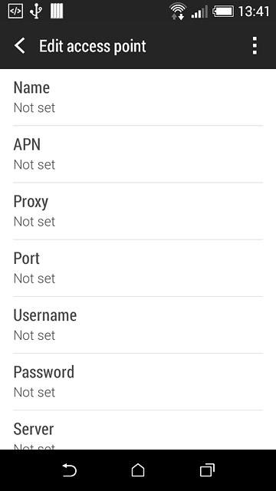Tap the Edit access point title
The width and height of the screenshot is (276, 491).
(92, 47)
